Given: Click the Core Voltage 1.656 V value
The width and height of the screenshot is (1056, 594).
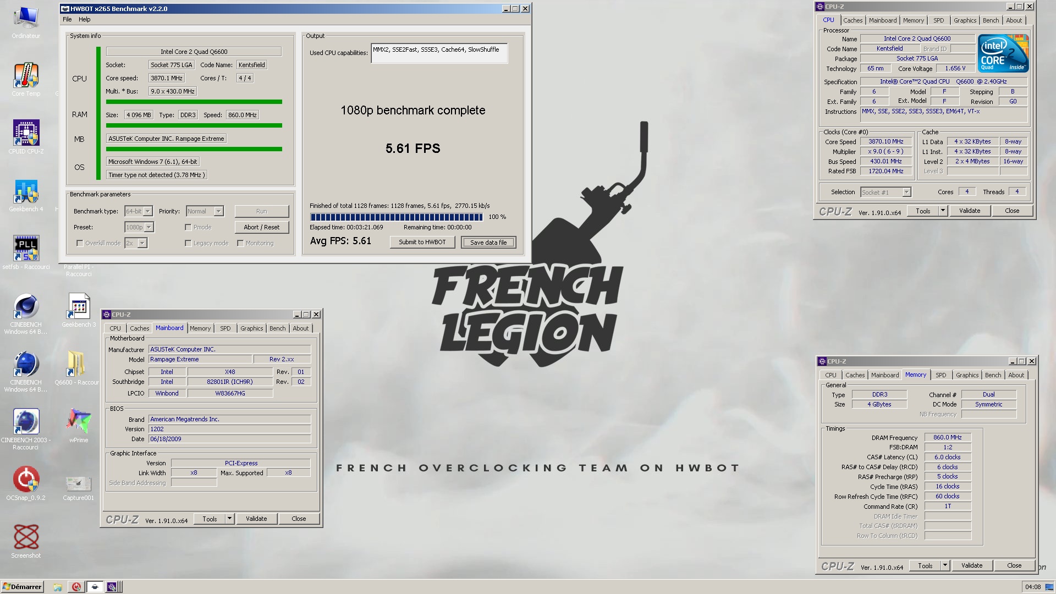Looking at the screenshot, I should [x=955, y=68].
